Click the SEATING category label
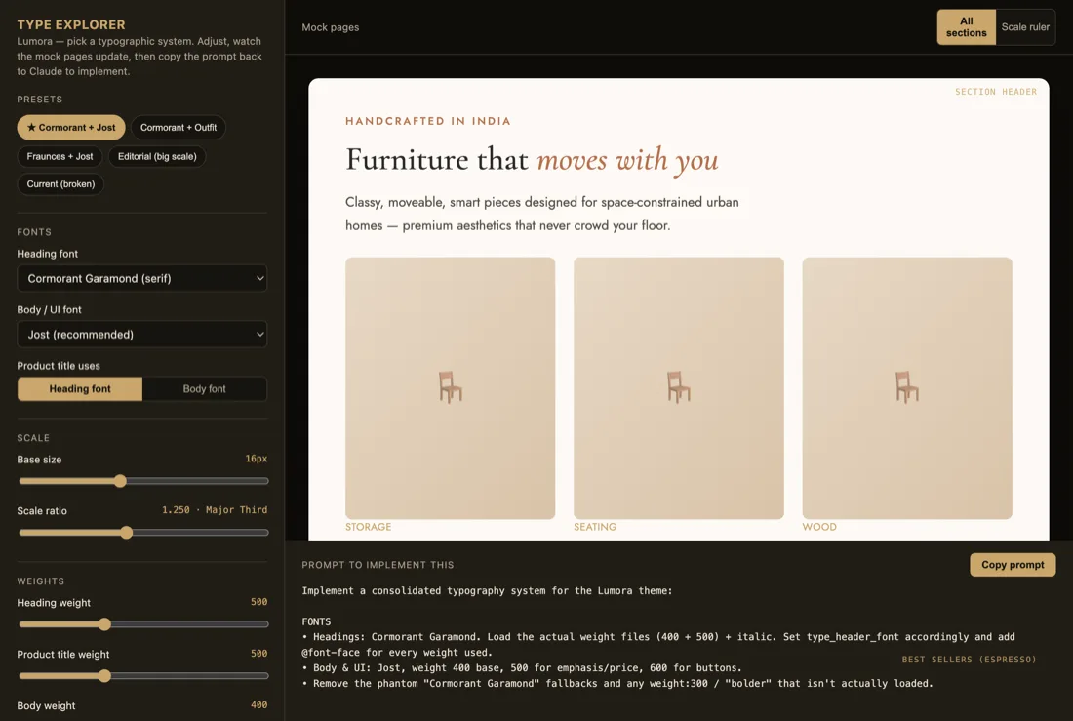Screen dimensions: 1073x721 tap(595, 527)
